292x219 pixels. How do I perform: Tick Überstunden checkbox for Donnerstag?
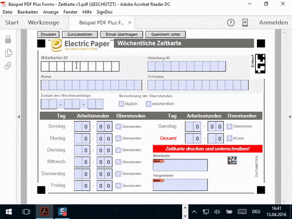coord(118,173)
